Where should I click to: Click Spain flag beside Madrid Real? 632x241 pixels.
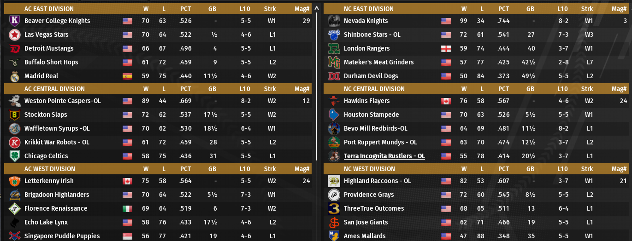pos(127,76)
